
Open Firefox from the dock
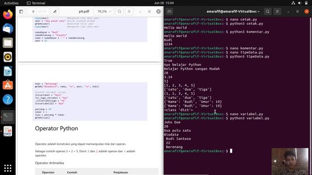click(x=8, y=15)
